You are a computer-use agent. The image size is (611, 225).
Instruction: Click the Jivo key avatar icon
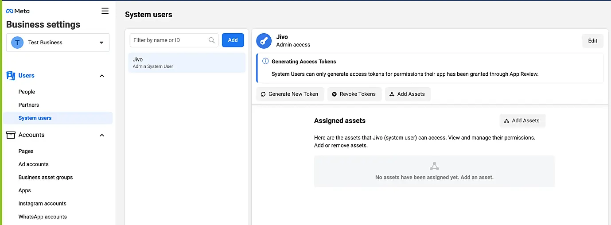click(x=264, y=41)
